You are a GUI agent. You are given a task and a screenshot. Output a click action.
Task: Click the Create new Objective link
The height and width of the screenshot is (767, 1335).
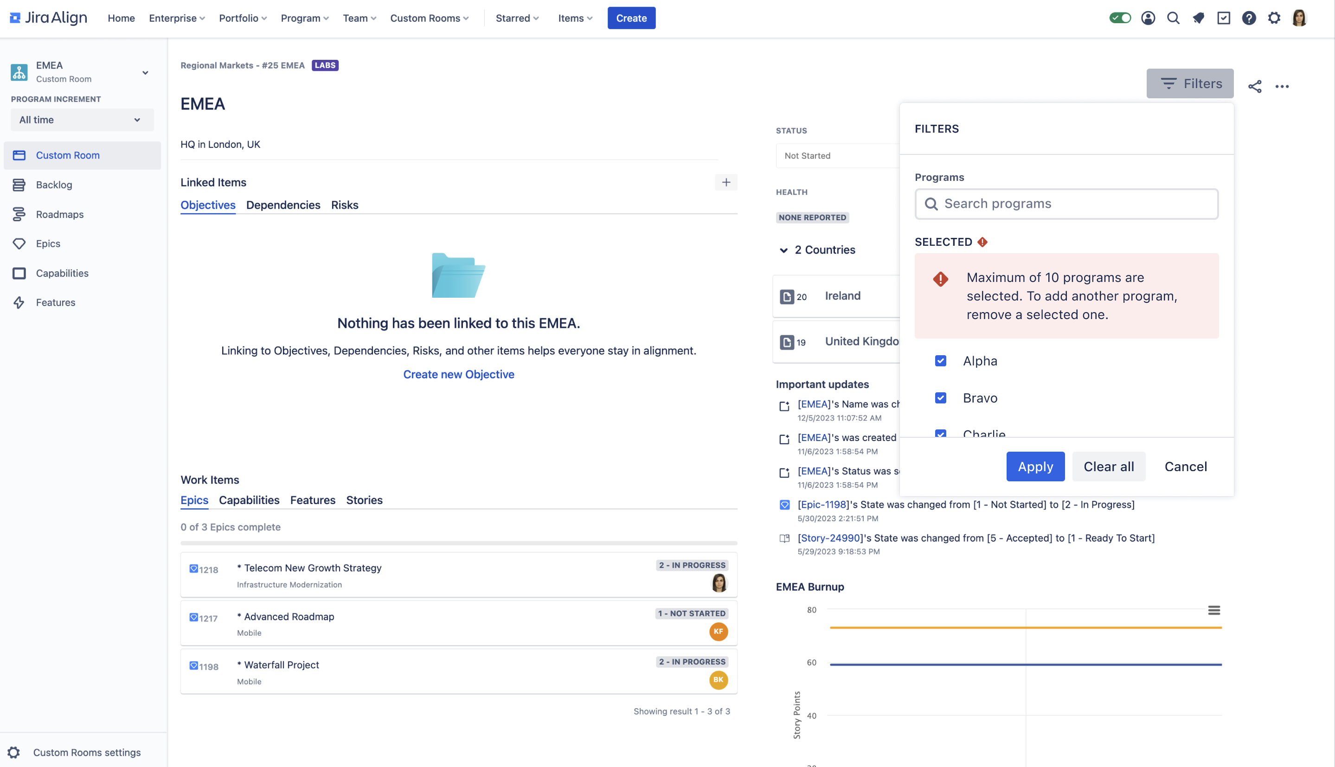pos(458,374)
